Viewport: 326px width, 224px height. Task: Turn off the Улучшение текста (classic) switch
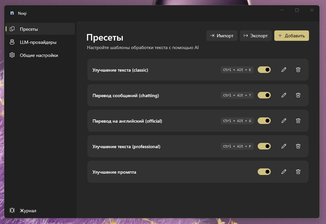(264, 70)
